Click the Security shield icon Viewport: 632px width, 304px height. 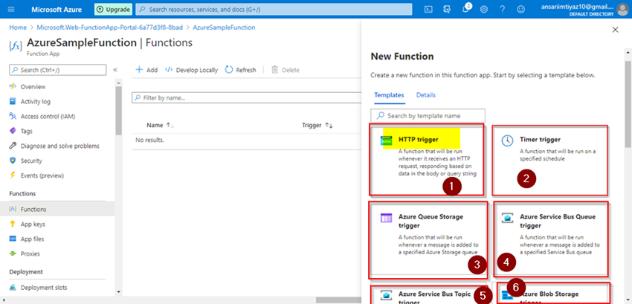coord(13,161)
